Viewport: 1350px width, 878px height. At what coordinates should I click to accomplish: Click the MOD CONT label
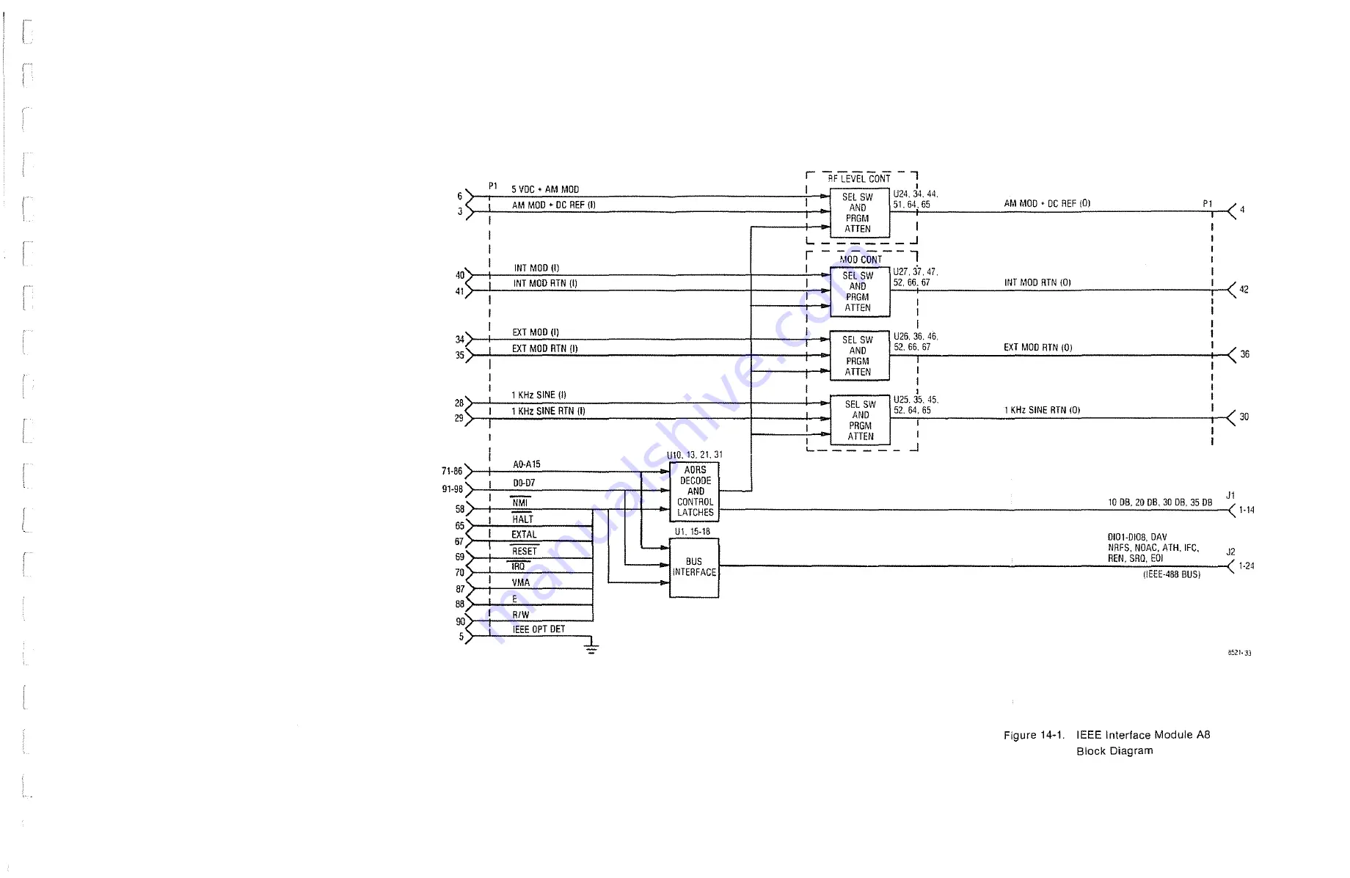pyautogui.click(x=861, y=260)
